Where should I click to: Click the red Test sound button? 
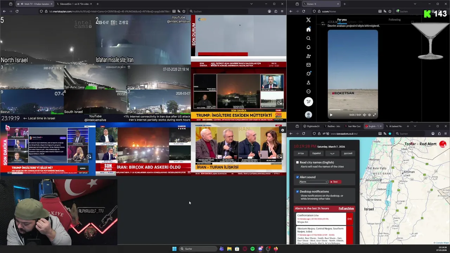(x=335, y=182)
